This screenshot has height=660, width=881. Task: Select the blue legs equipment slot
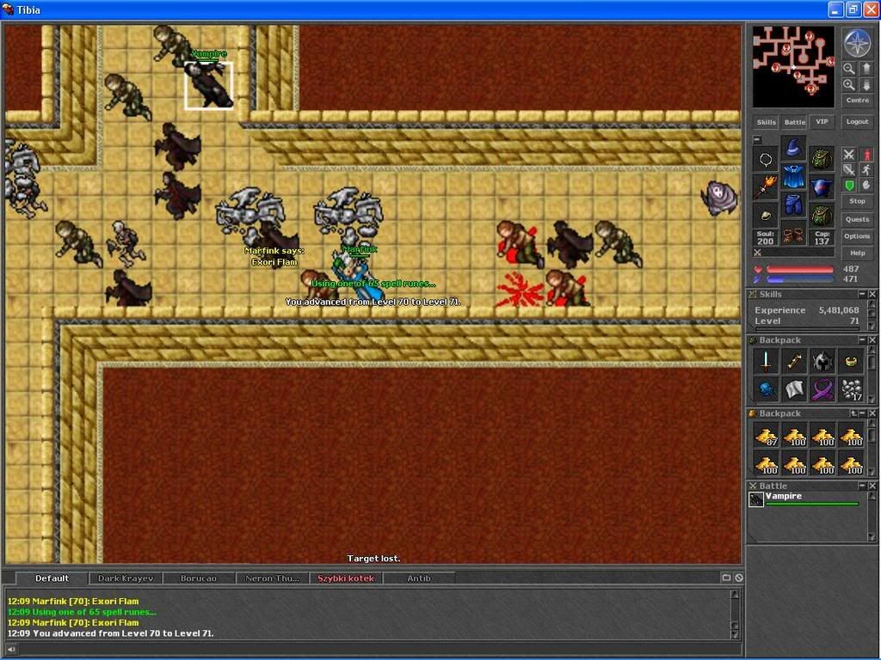[792, 205]
